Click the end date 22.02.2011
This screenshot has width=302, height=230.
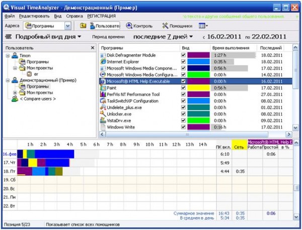[x=269, y=37]
